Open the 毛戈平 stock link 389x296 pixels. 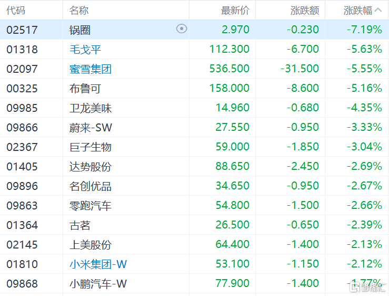click(x=85, y=49)
